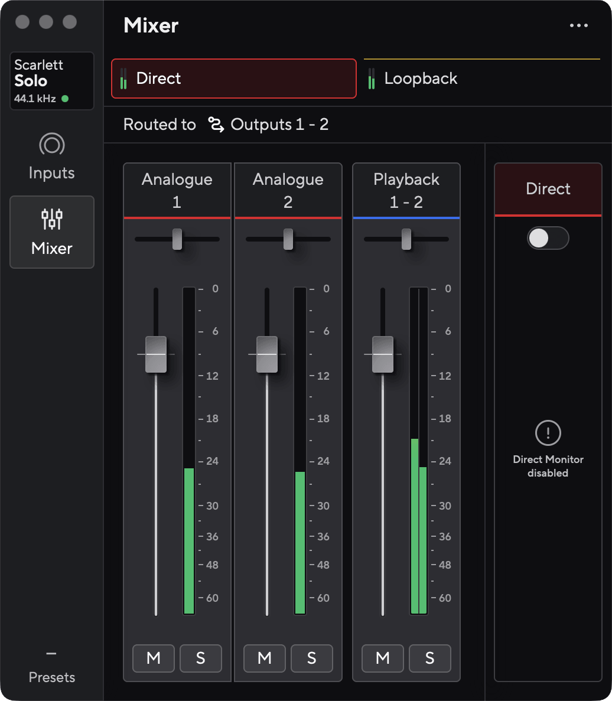Screen dimensions: 612x701
Task: Close the window with the first title-bar dot
Action: [x=22, y=22]
